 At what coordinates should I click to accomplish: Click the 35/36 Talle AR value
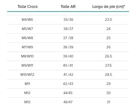click(x=68, y=20)
